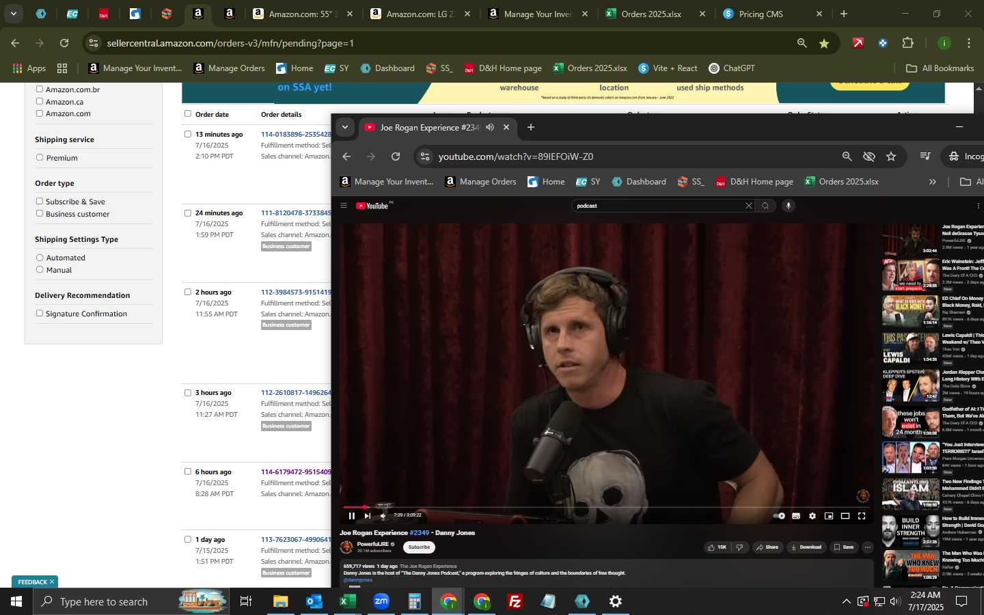The width and height of the screenshot is (984, 615).
Task: Open Chrome three-dot menu in main window
Action: 969,43
